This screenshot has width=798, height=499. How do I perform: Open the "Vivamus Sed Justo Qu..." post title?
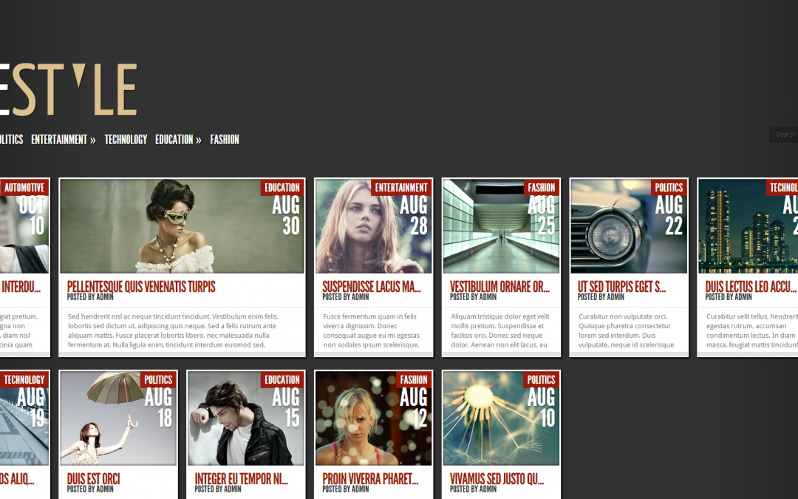pyautogui.click(x=497, y=478)
